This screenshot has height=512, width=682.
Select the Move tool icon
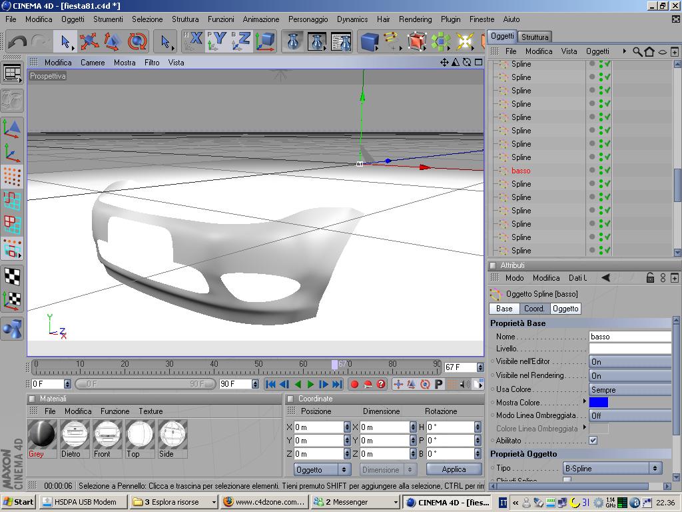tap(89, 41)
